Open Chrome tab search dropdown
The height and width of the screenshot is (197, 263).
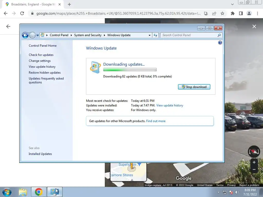pos(232,4)
